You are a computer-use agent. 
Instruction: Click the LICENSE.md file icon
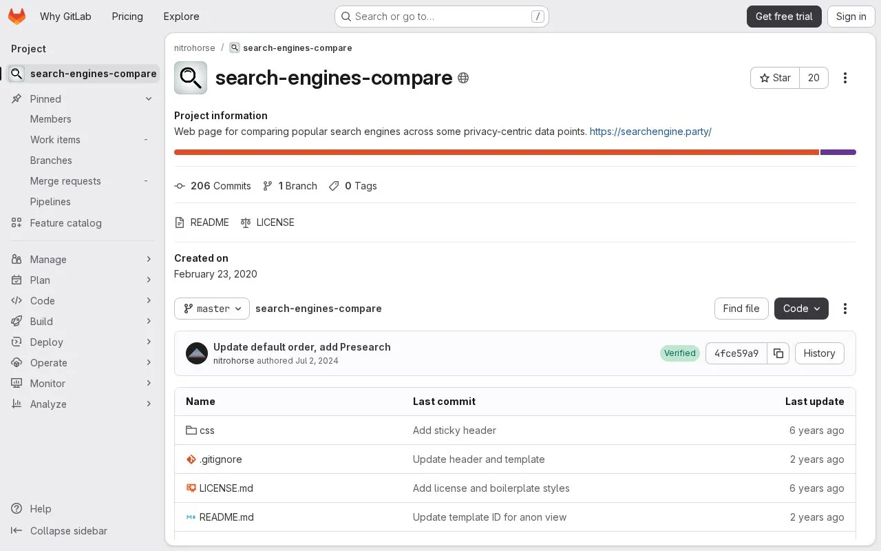click(191, 488)
